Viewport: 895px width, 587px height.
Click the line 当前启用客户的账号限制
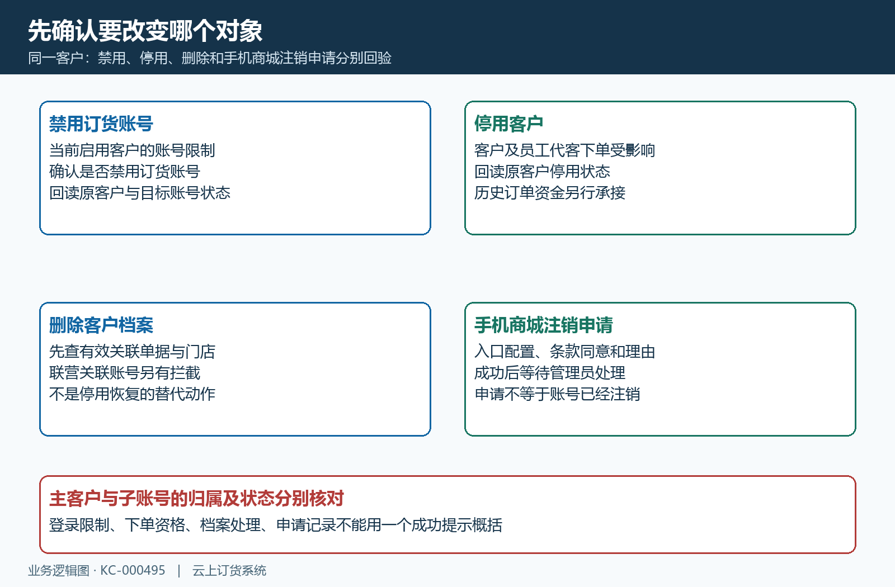pos(132,150)
